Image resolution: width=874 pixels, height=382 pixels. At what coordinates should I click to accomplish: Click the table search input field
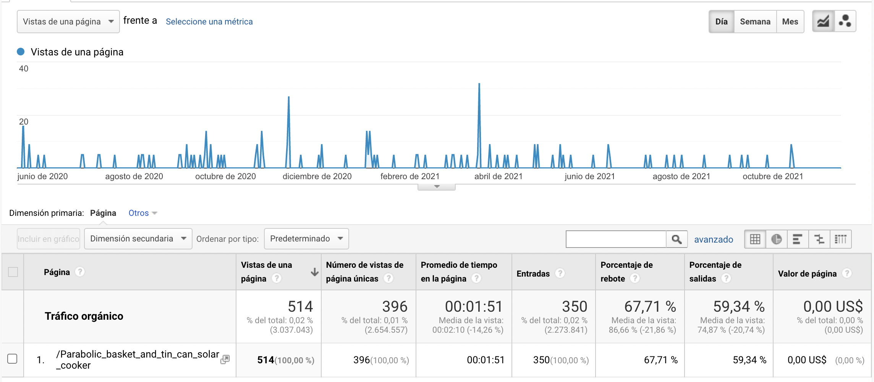[616, 239]
